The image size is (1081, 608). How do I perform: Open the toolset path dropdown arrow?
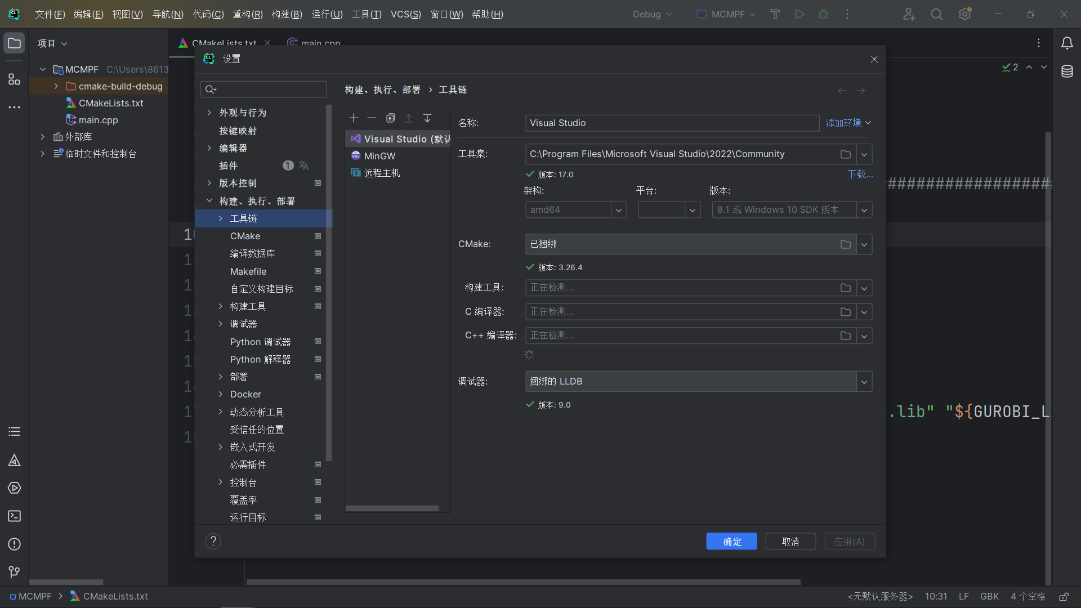click(x=864, y=154)
